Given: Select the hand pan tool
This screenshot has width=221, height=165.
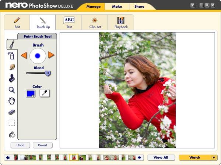Looking at the screenshot, I should click(11, 100).
